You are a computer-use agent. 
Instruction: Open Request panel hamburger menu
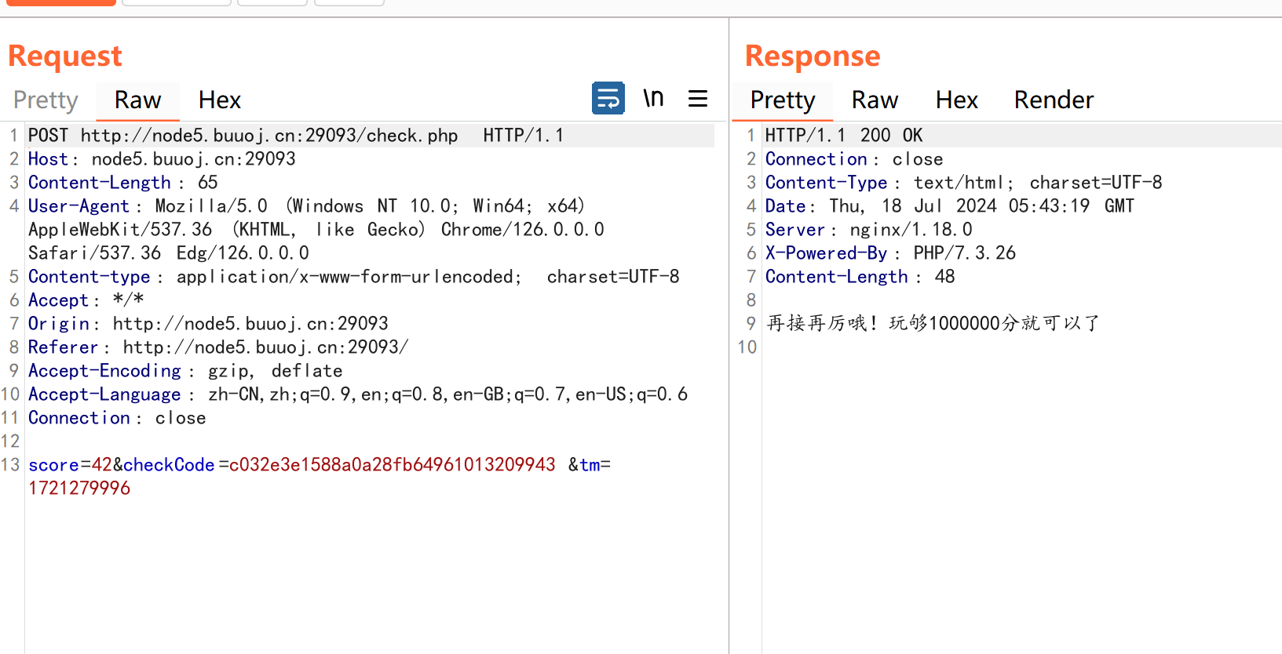(x=698, y=98)
